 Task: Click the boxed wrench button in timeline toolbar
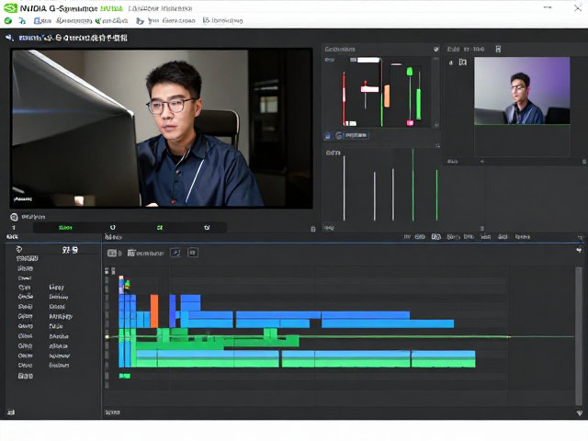tap(175, 253)
